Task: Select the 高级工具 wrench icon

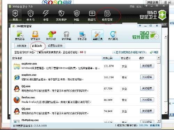Action: point(97,35)
